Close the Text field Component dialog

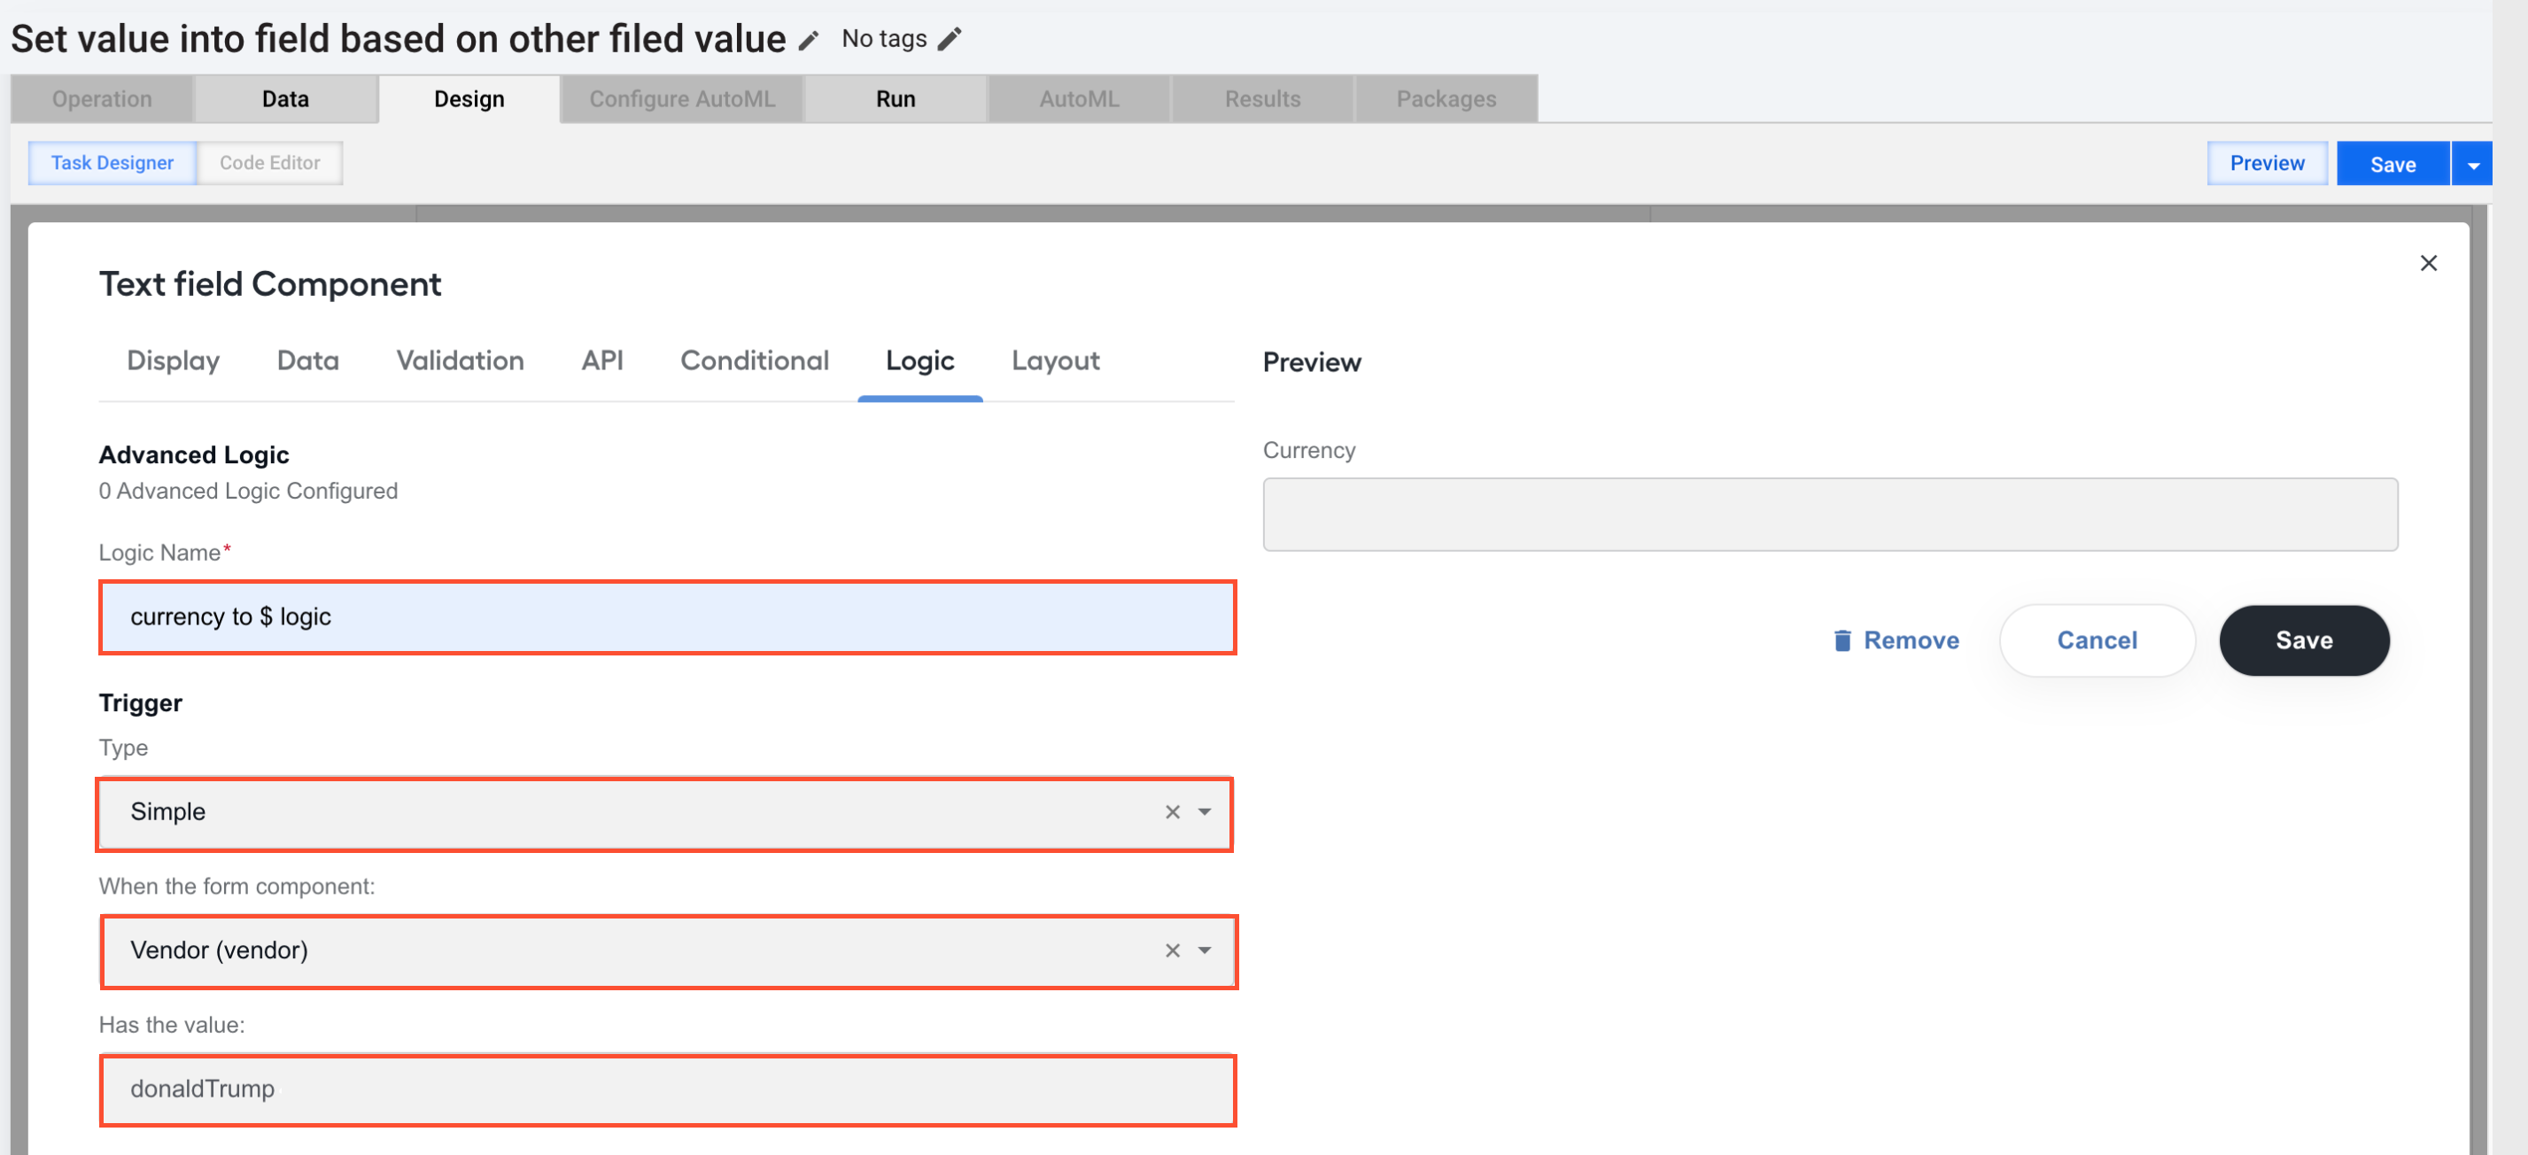coord(2428,263)
